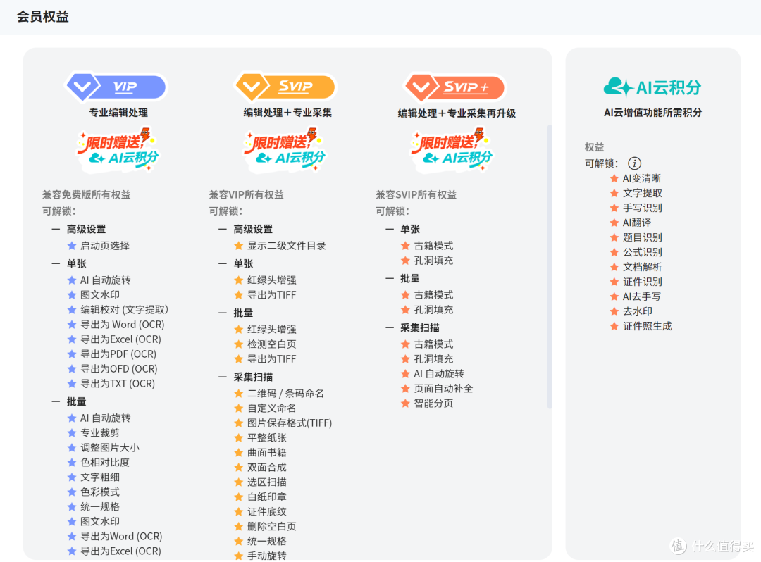Click AI 自动旋转 under SVIP+ 采集扫描
Image resolution: width=761 pixels, height=562 pixels.
(439, 374)
